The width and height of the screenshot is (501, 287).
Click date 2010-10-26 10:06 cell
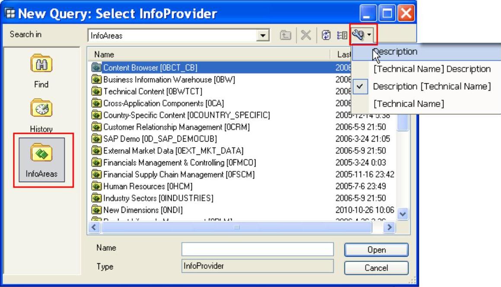(x=364, y=210)
